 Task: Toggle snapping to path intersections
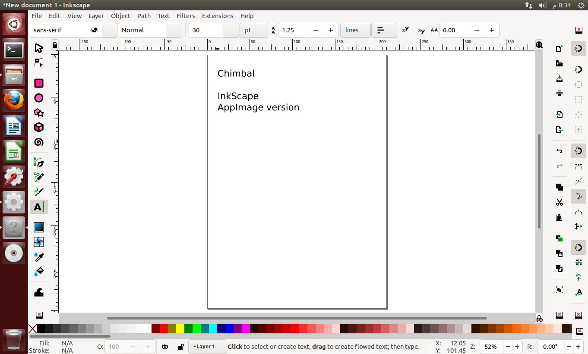(x=579, y=181)
